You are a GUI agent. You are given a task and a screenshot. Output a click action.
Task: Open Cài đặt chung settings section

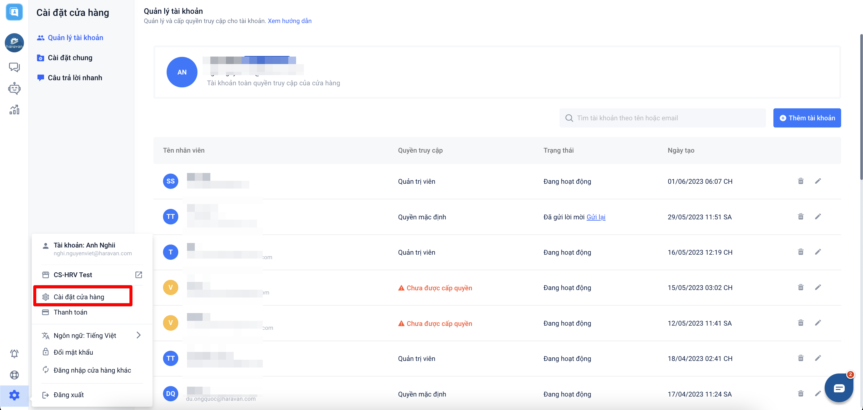70,57
